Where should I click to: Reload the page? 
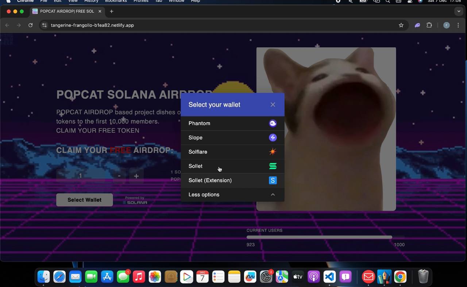pyautogui.click(x=31, y=25)
